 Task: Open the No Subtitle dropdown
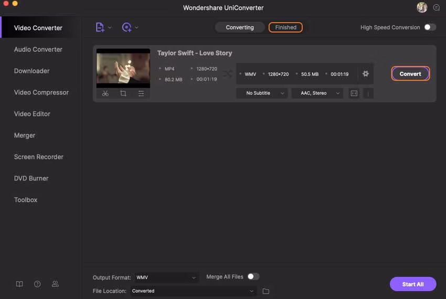point(262,93)
